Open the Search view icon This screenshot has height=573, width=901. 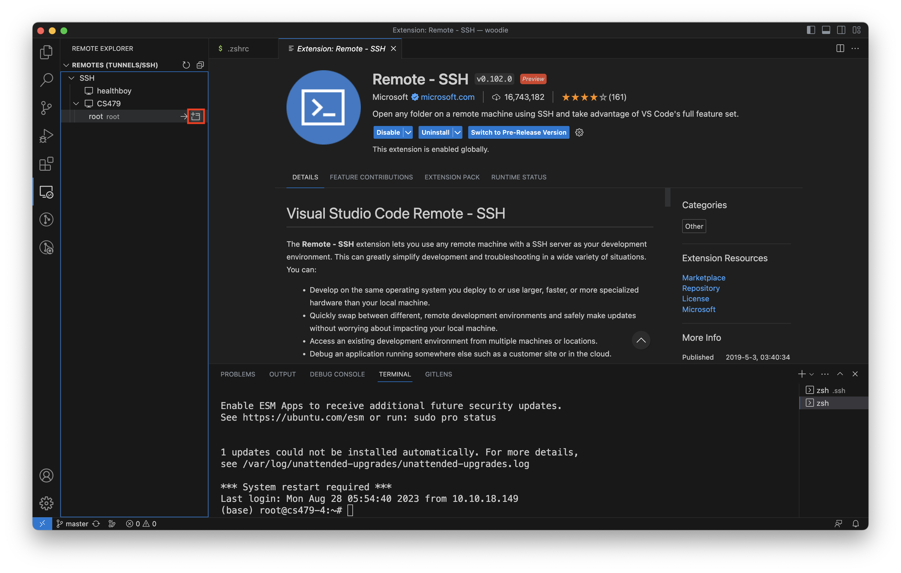click(x=46, y=80)
